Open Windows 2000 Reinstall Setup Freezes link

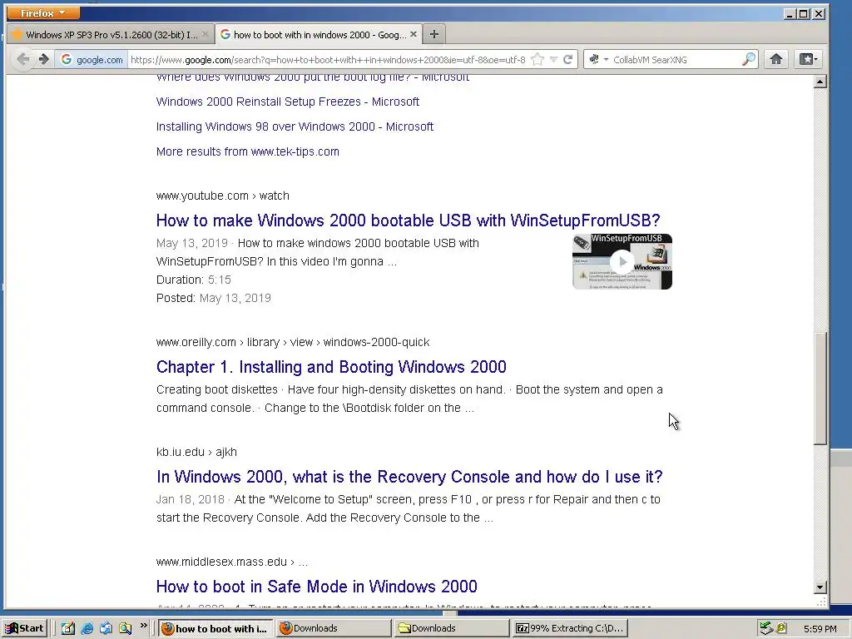tap(287, 102)
